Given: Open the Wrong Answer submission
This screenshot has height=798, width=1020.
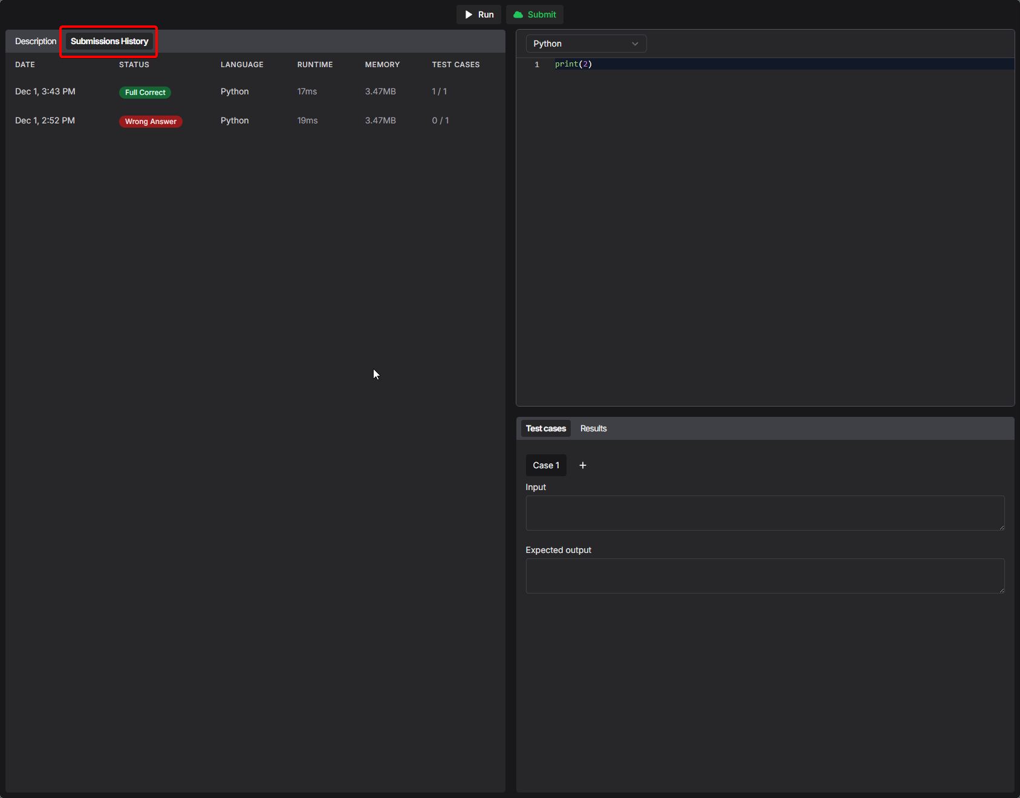Looking at the screenshot, I should (151, 122).
